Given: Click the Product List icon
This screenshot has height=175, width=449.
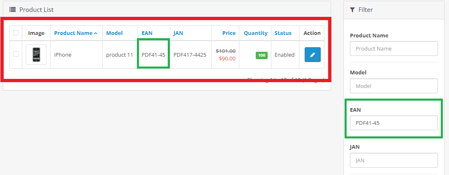Looking at the screenshot, I should (12, 9).
